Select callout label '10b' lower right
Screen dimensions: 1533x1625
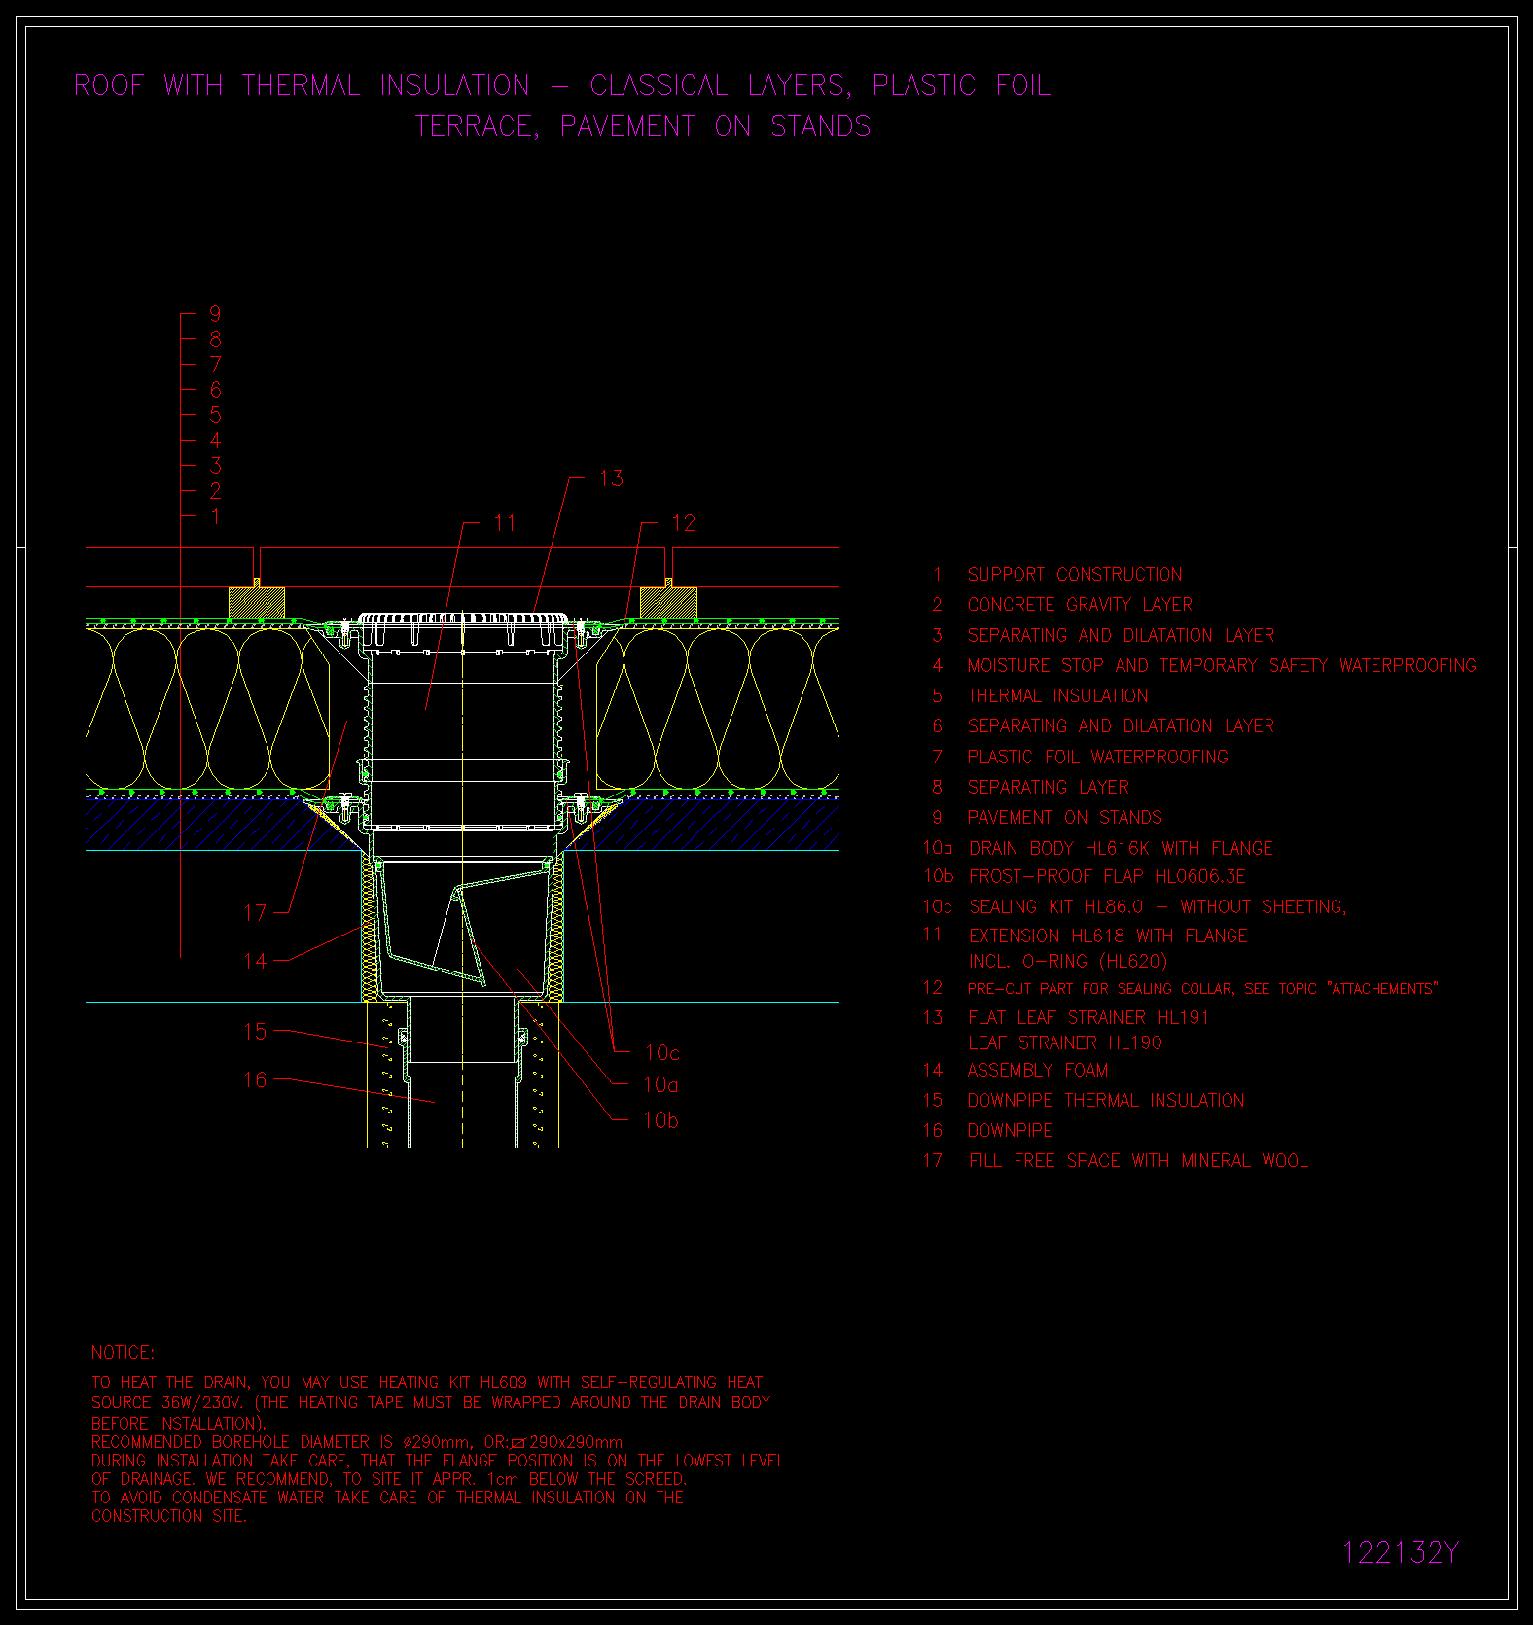(661, 1120)
